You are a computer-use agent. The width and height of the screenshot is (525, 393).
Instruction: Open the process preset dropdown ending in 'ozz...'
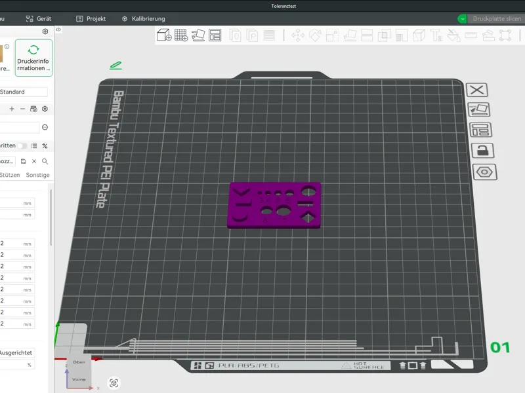(x=8, y=161)
